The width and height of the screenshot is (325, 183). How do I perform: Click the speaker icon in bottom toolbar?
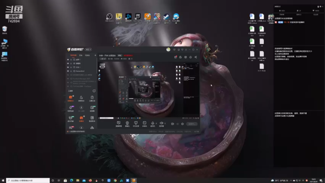click(161, 123)
